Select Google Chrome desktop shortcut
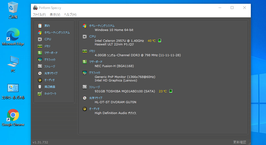The image size is (266, 145). pyautogui.click(x=13, y=118)
